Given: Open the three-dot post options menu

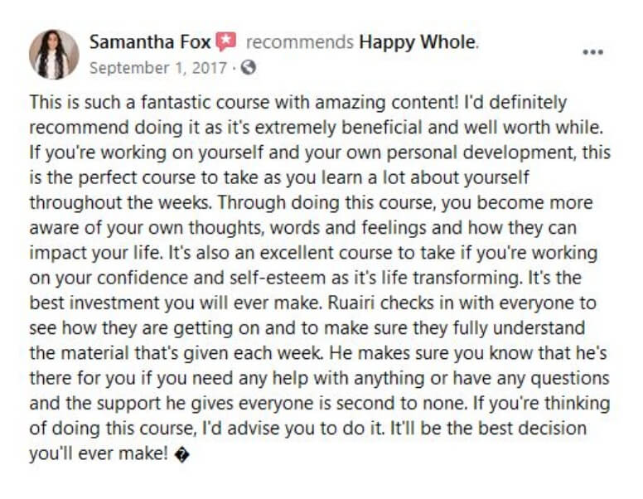Looking at the screenshot, I should pyautogui.click(x=593, y=52).
